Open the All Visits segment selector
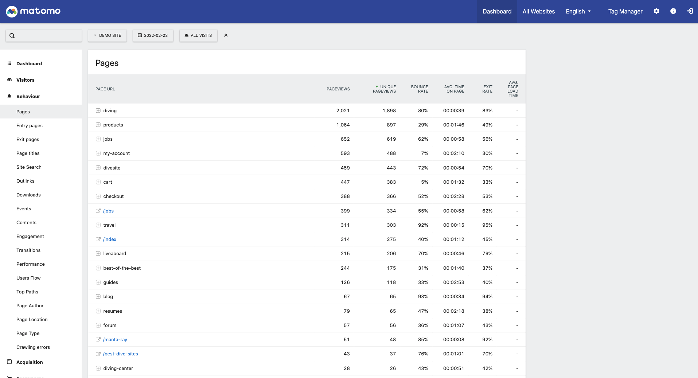Image resolution: width=698 pixels, height=378 pixels. coord(198,35)
